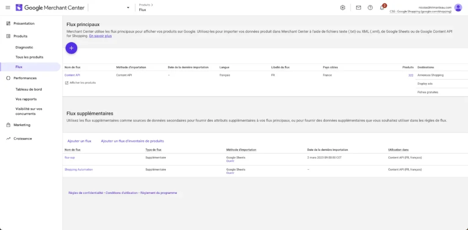Click Ajouter un flux

pyautogui.click(x=80, y=141)
